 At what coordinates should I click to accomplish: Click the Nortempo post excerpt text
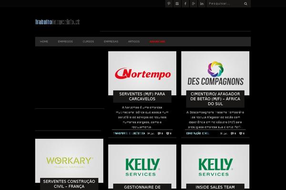(x=142, y=117)
